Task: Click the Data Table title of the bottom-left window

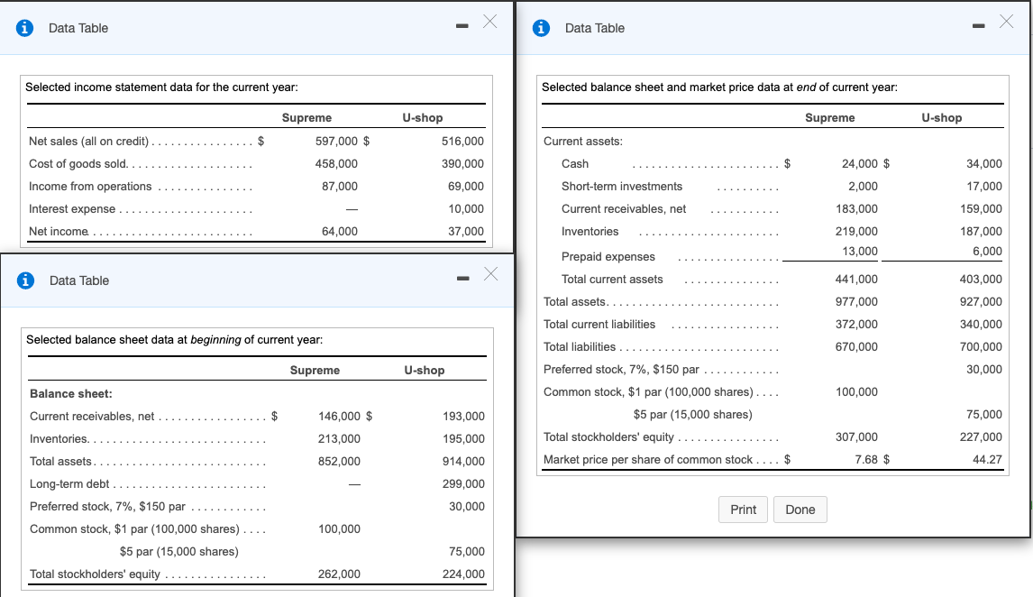Action: pos(82,280)
